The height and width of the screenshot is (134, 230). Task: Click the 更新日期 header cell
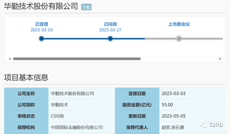click(137, 116)
